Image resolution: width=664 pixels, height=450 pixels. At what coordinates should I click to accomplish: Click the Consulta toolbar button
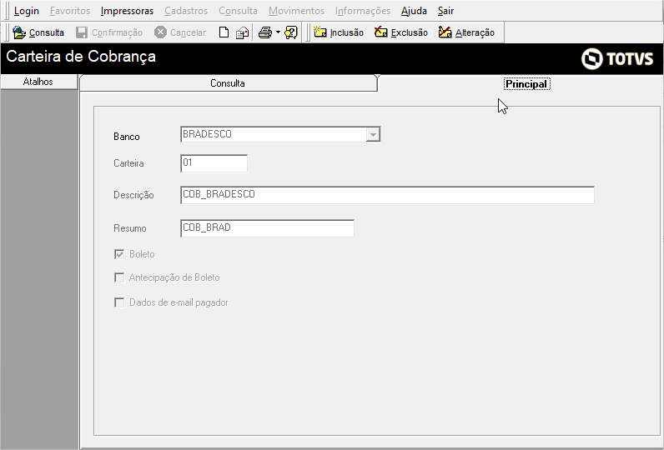[x=38, y=32]
